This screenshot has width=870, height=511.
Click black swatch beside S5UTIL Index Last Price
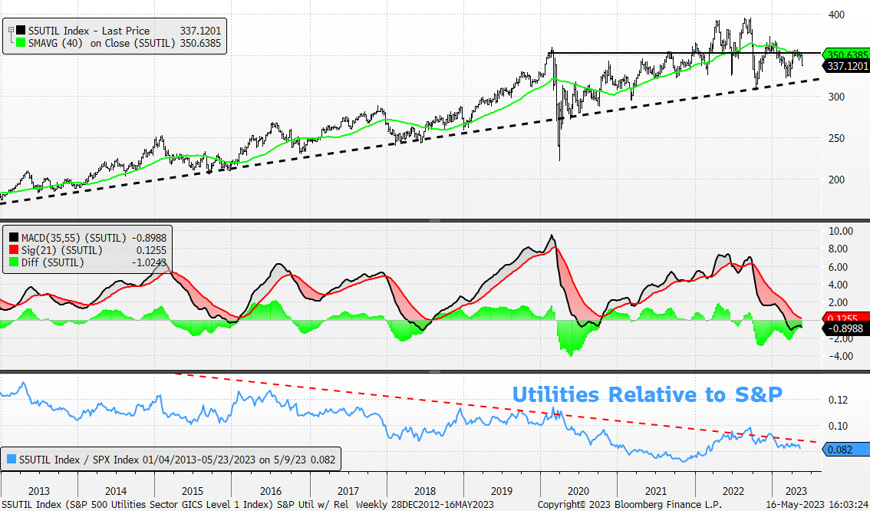pyautogui.click(x=21, y=31)
